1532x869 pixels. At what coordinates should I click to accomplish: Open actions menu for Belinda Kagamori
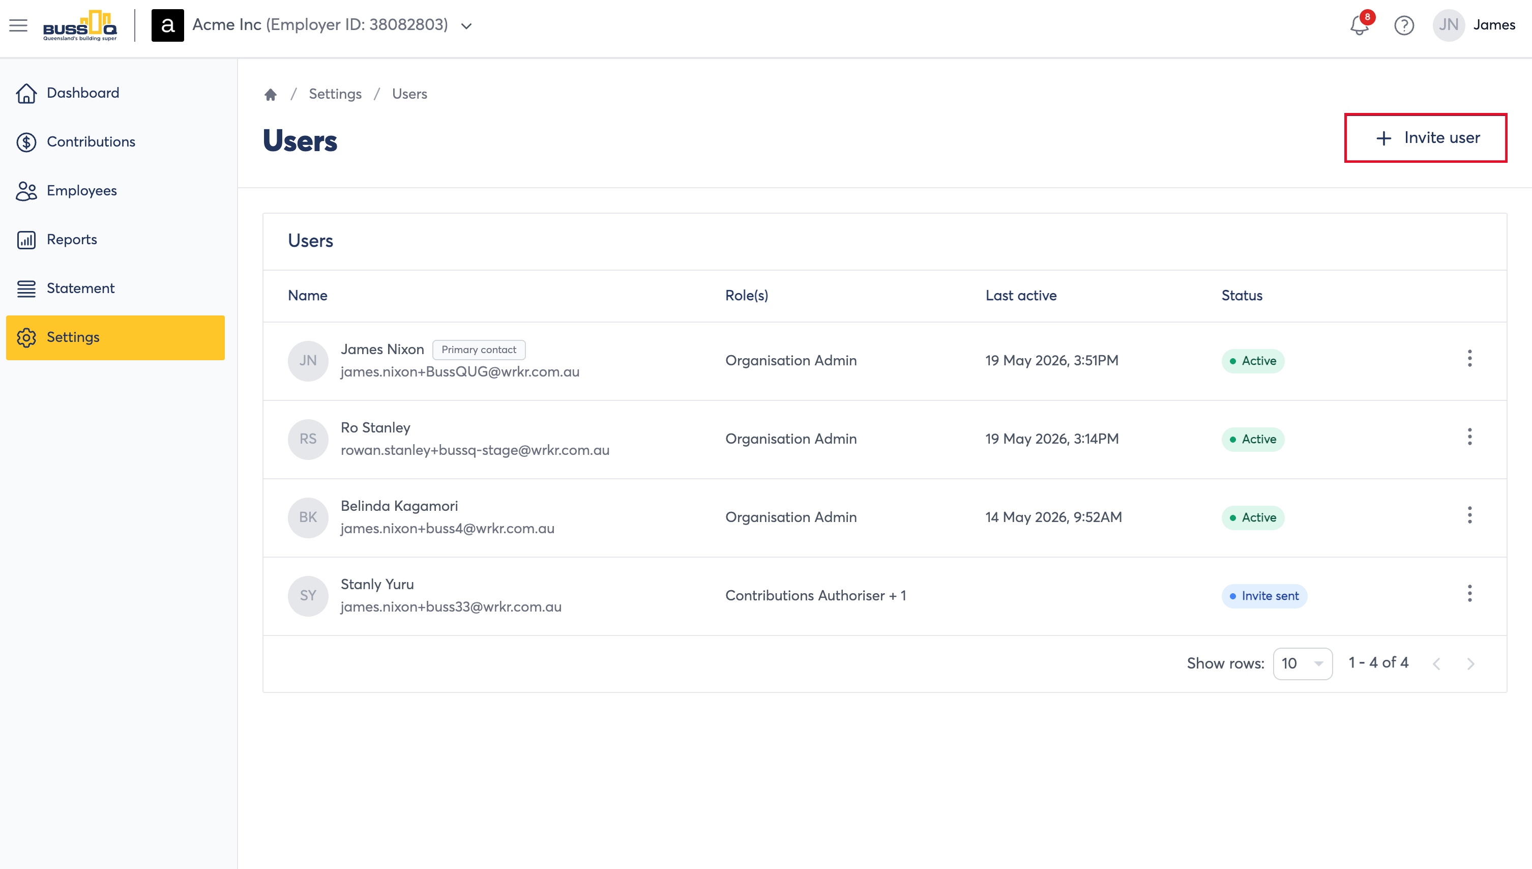coord(1469,515)
